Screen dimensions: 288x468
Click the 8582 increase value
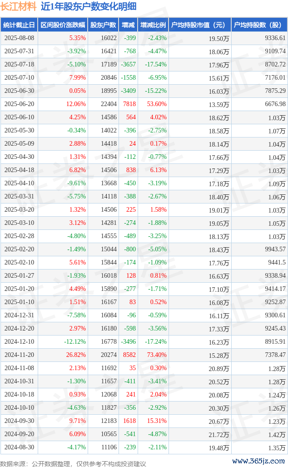[129, 355]
